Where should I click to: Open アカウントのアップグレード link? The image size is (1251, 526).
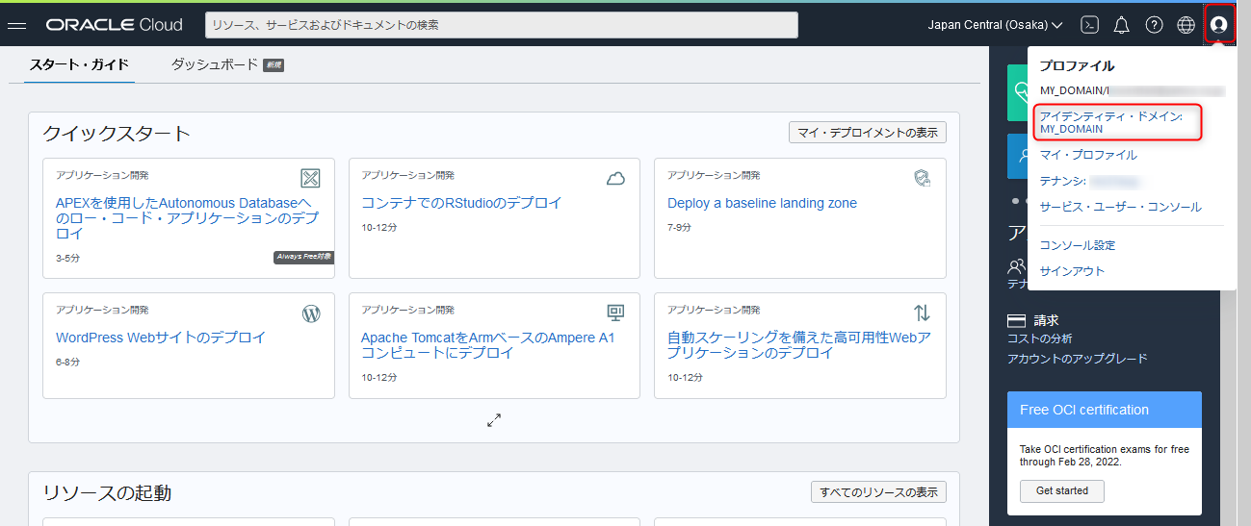tap(1077, 359)
